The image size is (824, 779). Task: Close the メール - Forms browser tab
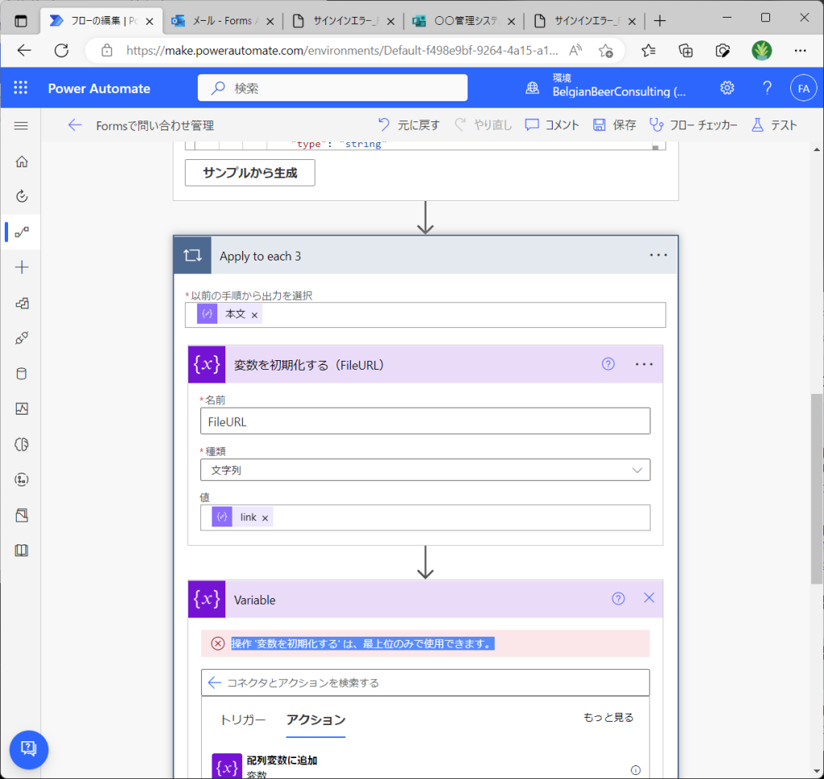pos(270,22)
